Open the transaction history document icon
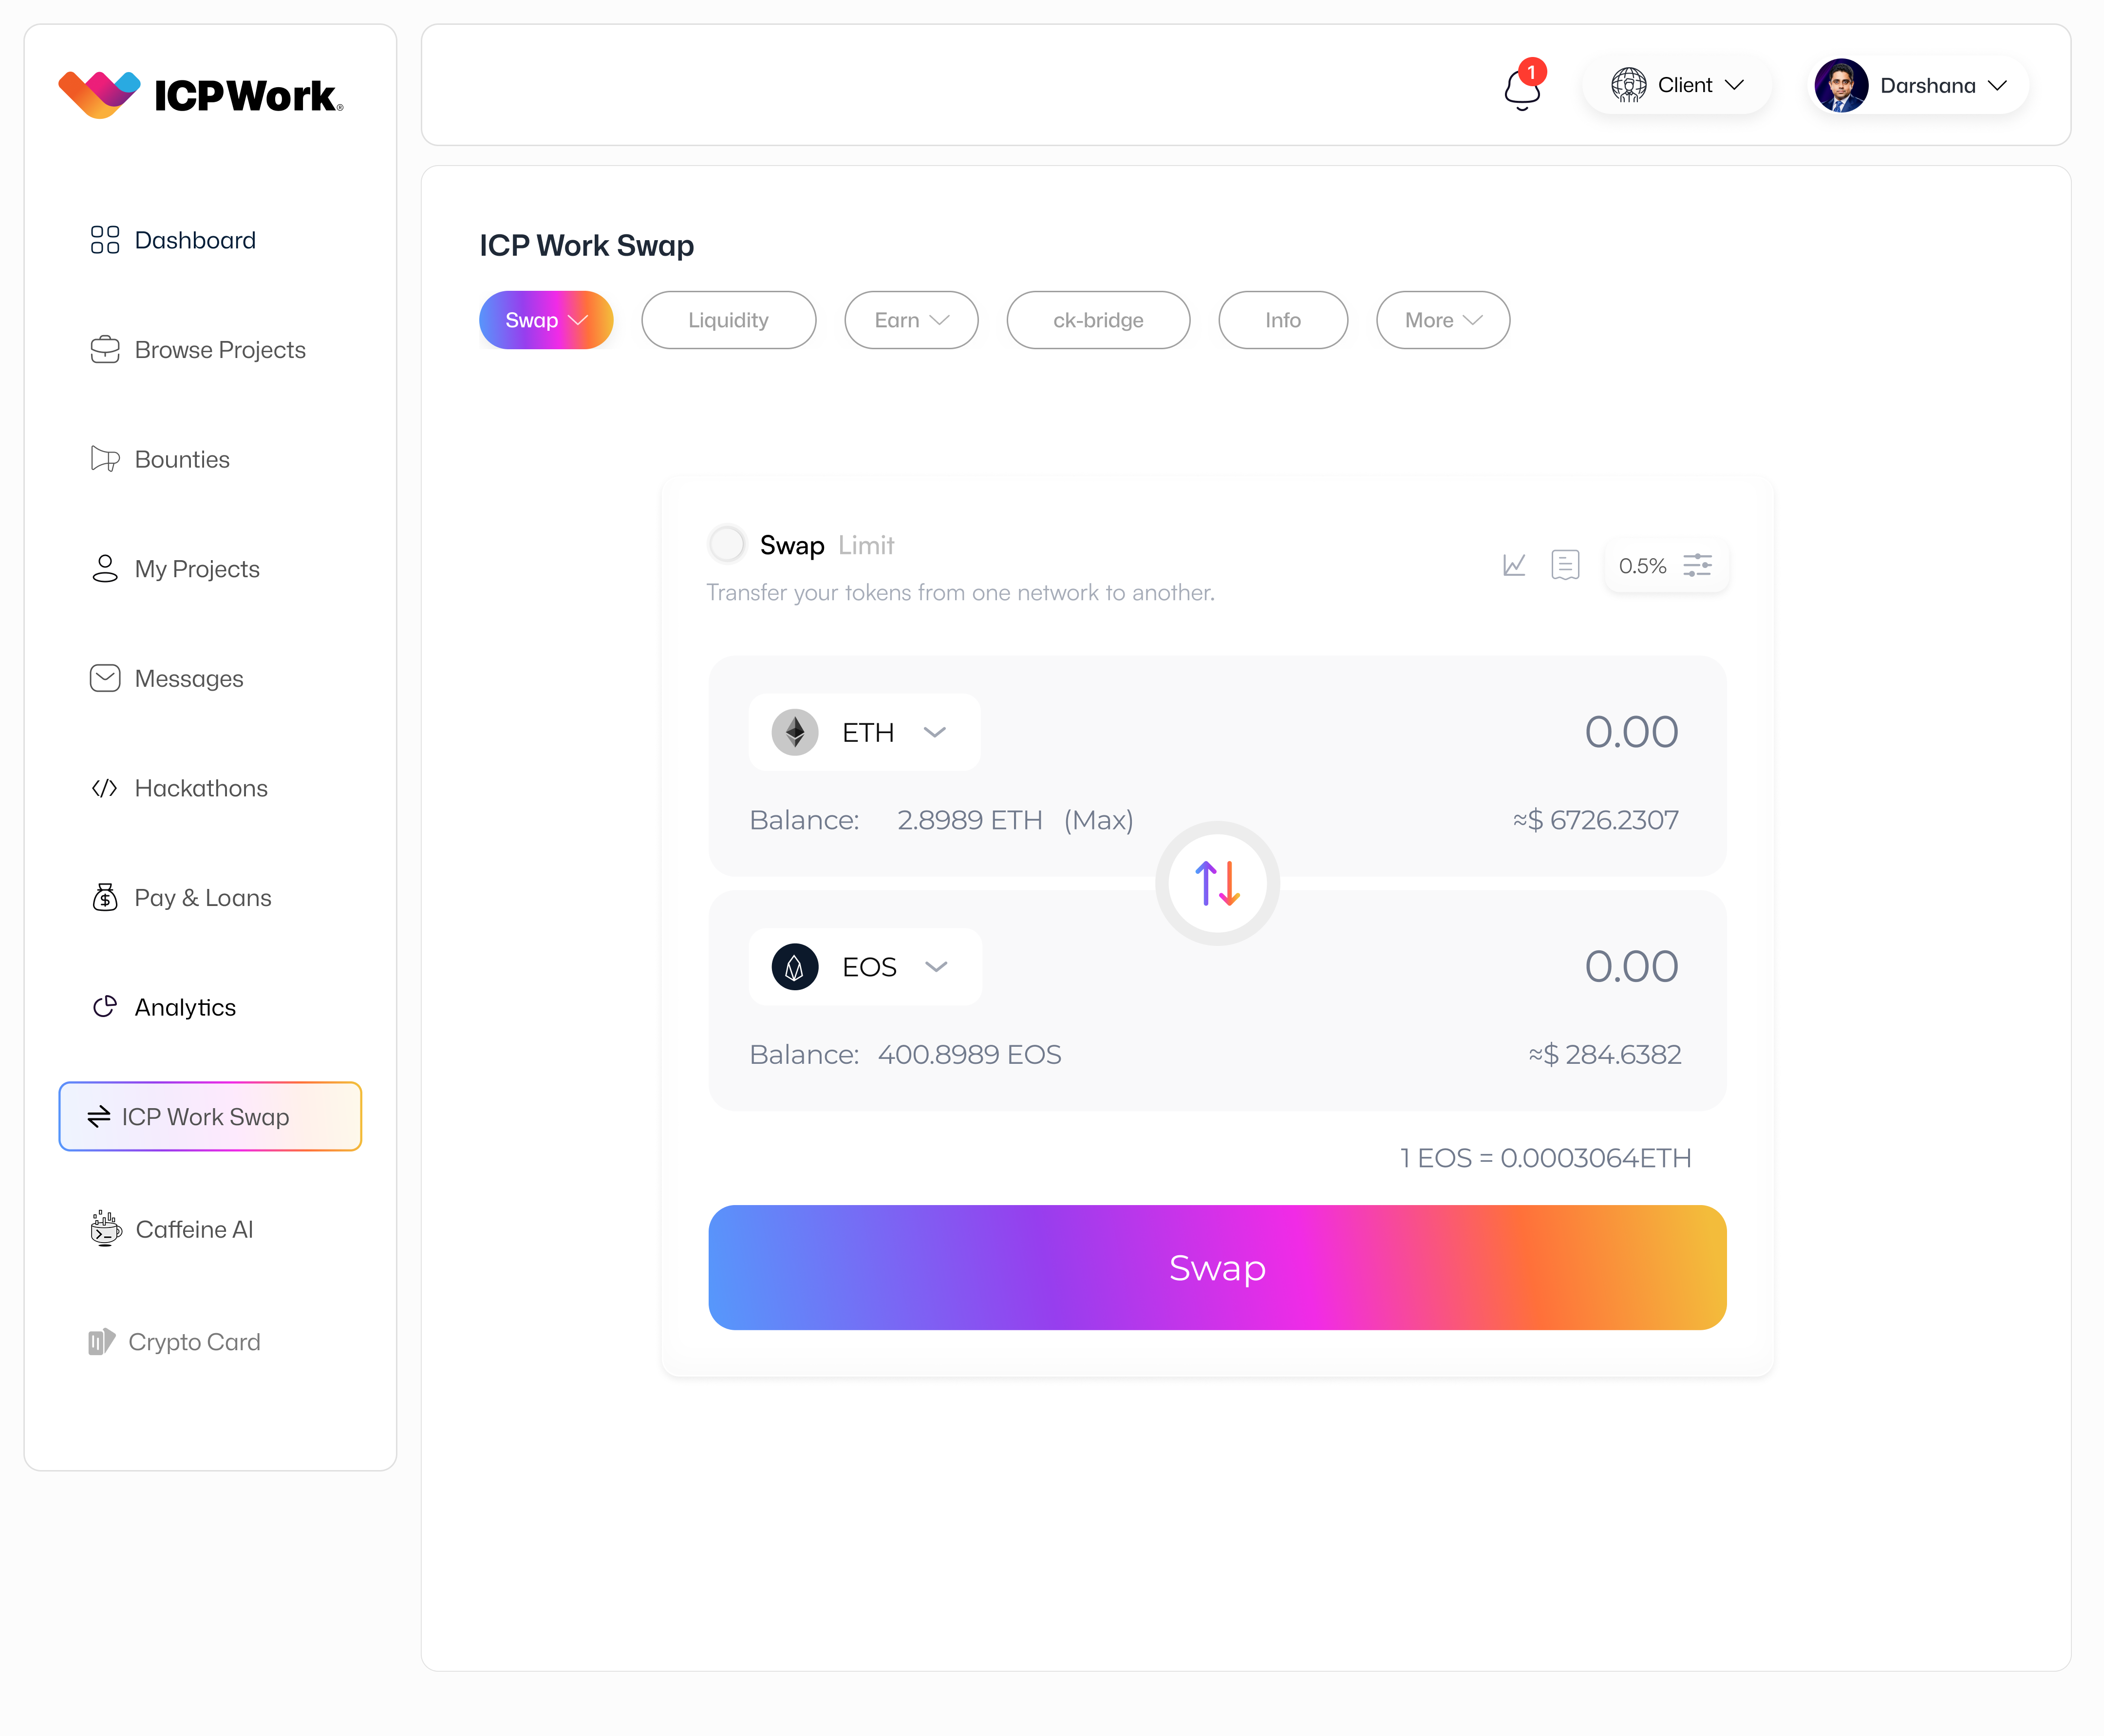2104x1736 pixels. (1565, 565)
